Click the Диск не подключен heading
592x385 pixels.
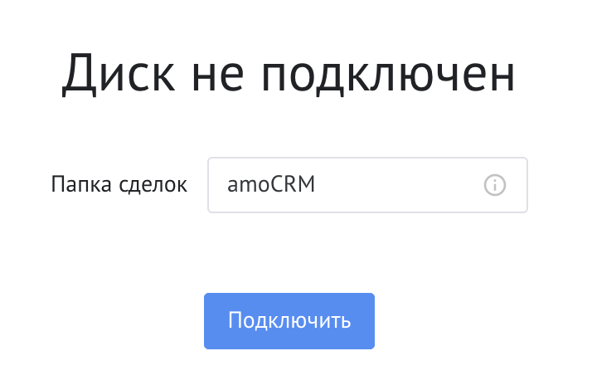pos(289,75)
